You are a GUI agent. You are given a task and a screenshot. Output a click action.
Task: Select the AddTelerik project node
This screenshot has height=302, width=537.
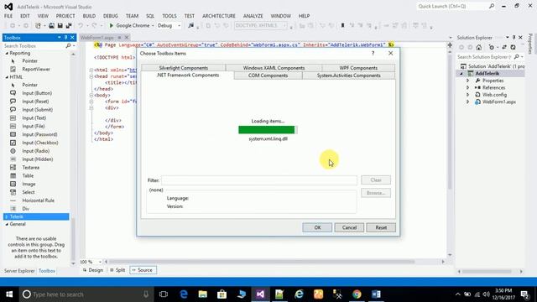click(487, 73)
